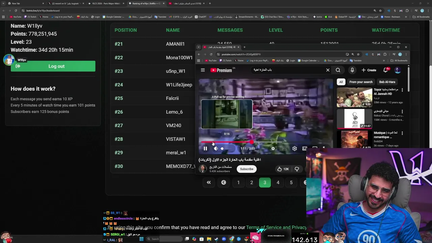The width and height of the screenshot is (432, 243).
Task: Reload the YouTube popup window page
Action: click(211, 54)
